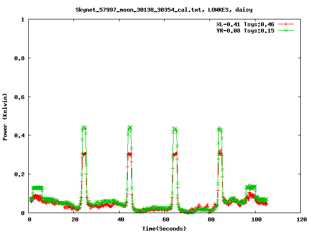Click the green peak top near 44 seconds
The height and width of the screenshot is (233, 311).
(129, 128)
